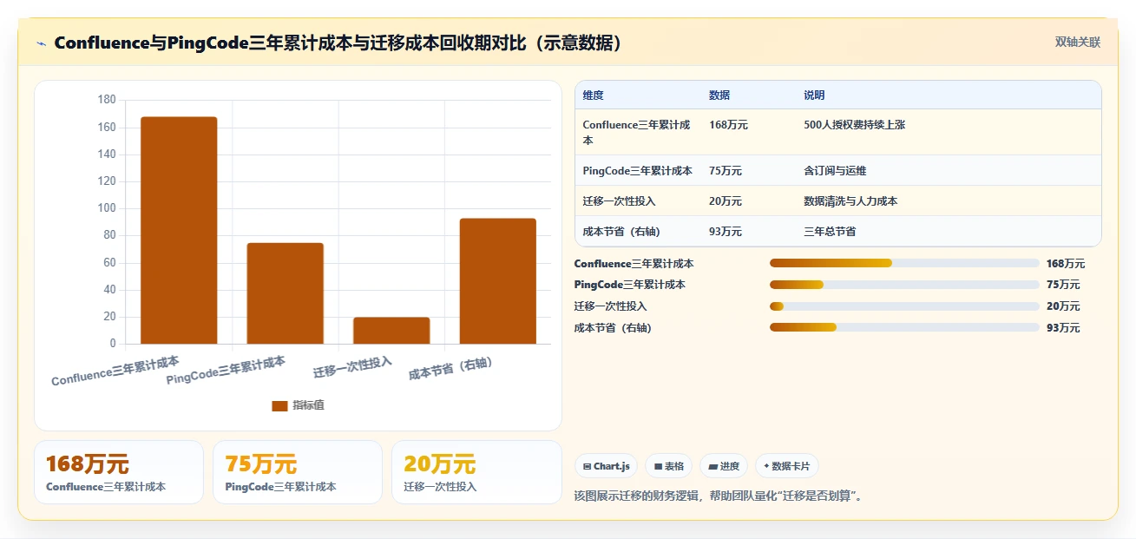
Task: Click the 进度 chip
Action: click(724, 466)
